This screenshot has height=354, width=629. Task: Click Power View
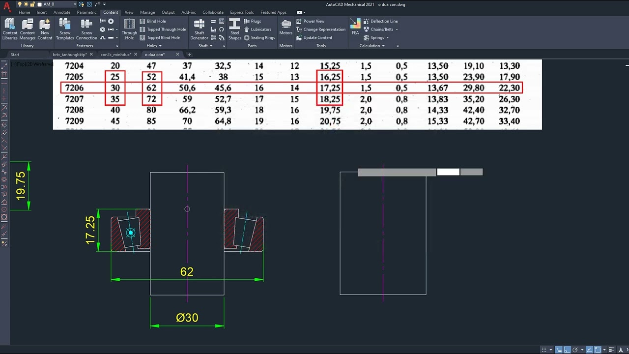pos(310,21)
